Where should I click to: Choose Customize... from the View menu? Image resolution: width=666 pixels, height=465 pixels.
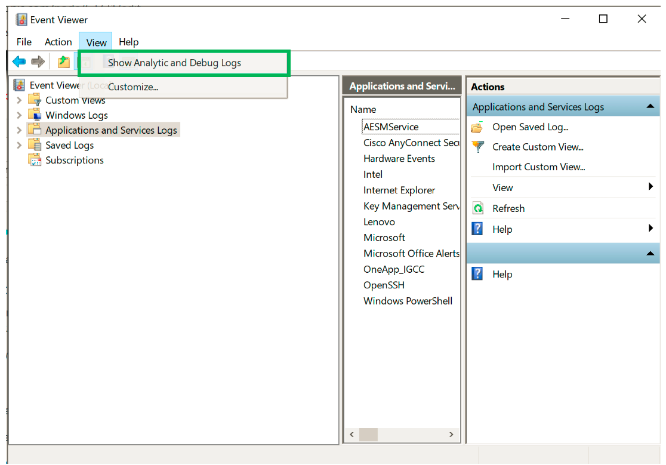click(x=132, y=87)
